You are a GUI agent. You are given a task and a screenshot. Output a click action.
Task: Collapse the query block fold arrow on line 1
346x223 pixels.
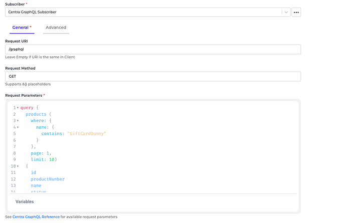18,108
